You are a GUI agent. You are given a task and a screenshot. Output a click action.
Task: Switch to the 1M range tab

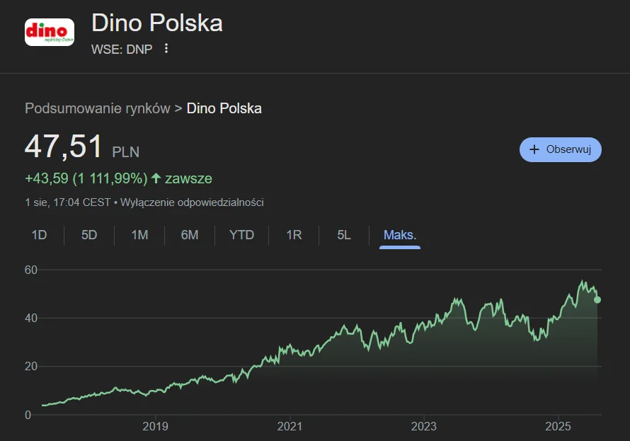pyautogui.click(x=139, y=235)
